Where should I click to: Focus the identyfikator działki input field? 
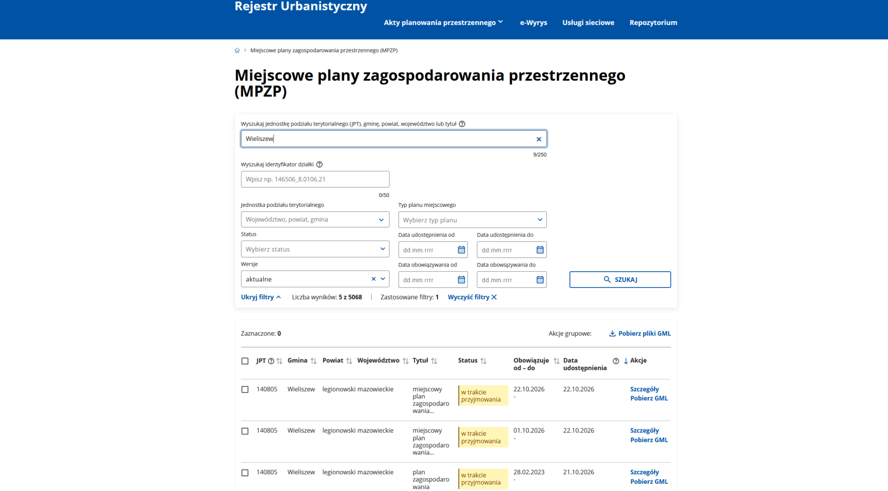tap(315, 179)
